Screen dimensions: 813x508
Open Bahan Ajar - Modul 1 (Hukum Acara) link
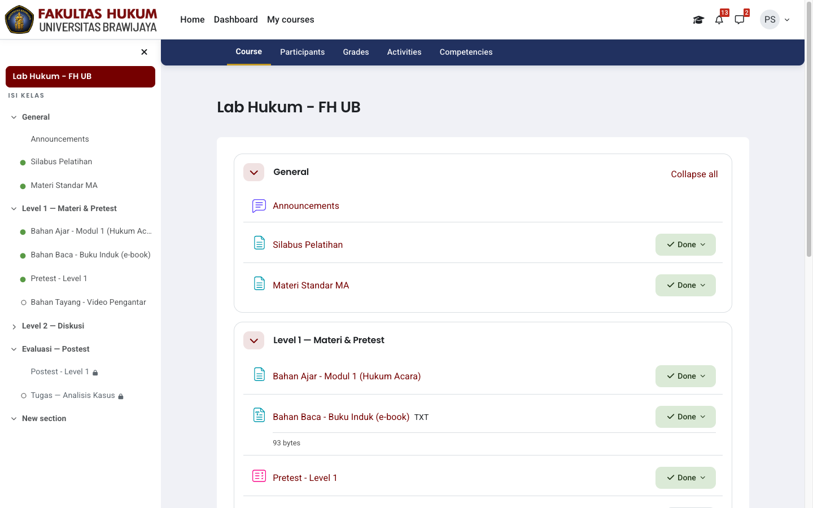347,376
